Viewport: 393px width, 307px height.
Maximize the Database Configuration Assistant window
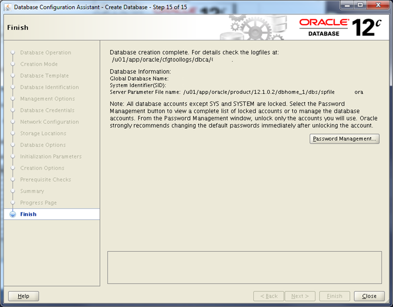coord(360,5)
